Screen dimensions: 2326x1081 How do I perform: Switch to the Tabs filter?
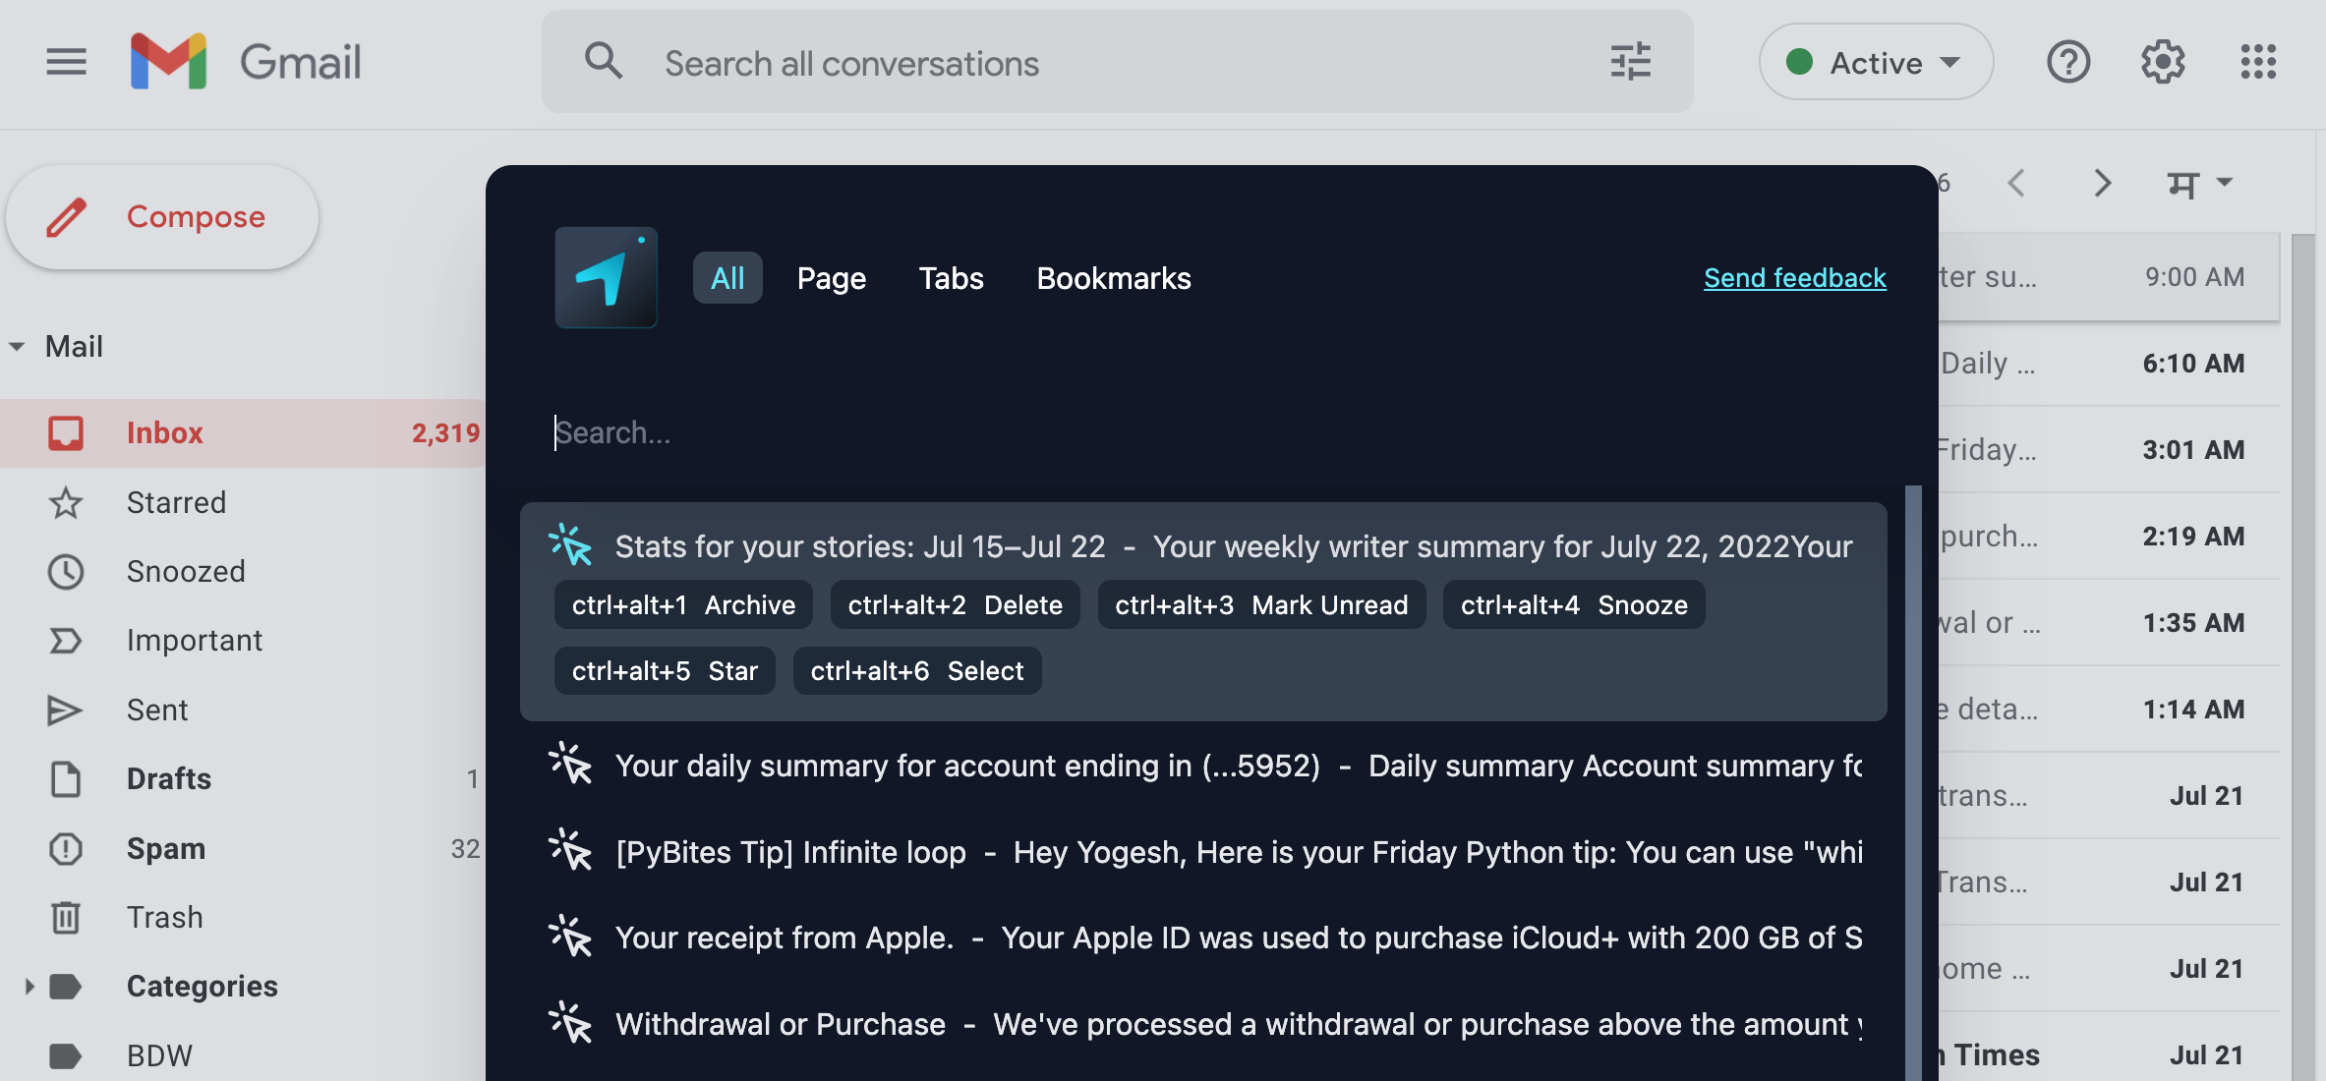(x=951, y=278)
